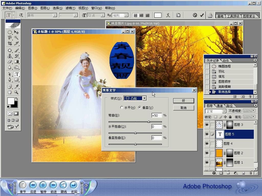Open the 滤镜(T) menu

pyautogui.click(x=70, y=8)
